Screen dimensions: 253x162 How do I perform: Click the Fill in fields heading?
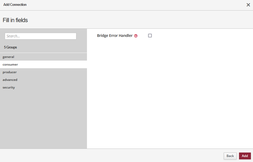[15, 20]
